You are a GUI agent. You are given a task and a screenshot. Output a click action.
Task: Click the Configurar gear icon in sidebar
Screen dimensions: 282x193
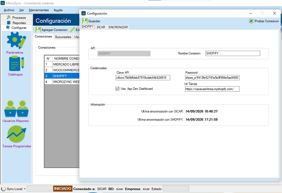pyautogui.click(x=8, y=27)
